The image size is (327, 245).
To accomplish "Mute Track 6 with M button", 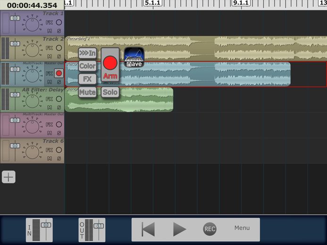I will (50, 159).
